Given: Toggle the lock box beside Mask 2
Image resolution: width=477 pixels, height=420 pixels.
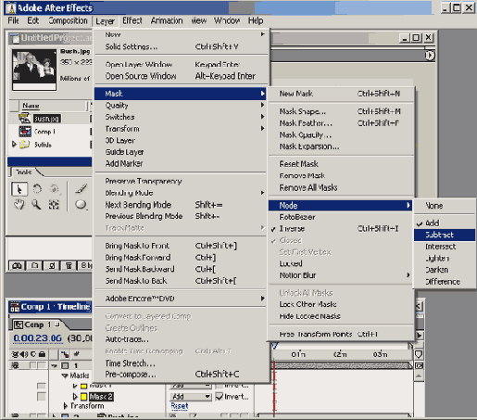Looking at the screenshot, I should (x=42, y=396).
